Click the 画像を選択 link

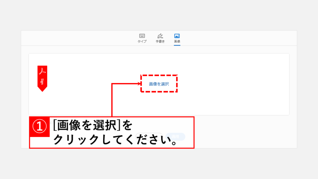click(159, 84)
